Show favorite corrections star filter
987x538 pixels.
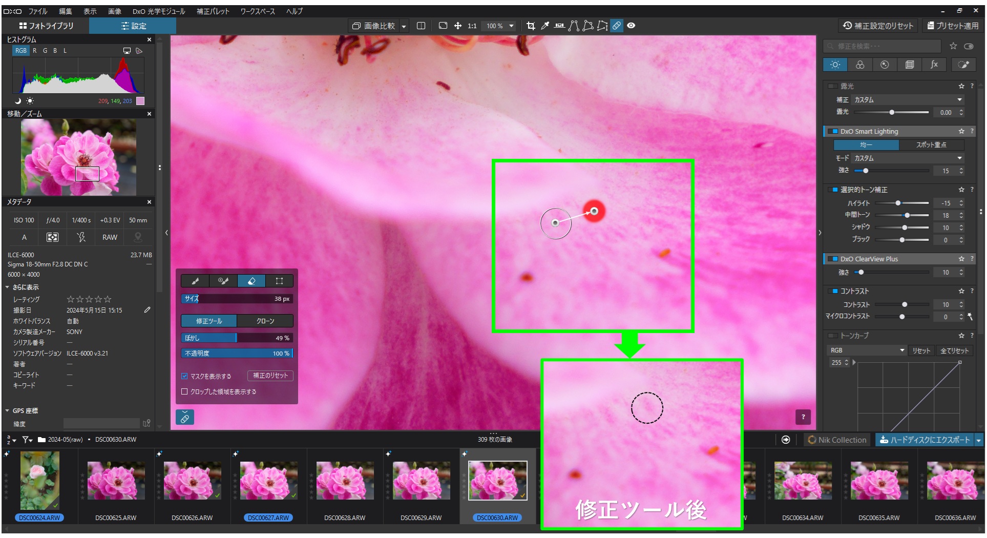click(x=953, y=46)
